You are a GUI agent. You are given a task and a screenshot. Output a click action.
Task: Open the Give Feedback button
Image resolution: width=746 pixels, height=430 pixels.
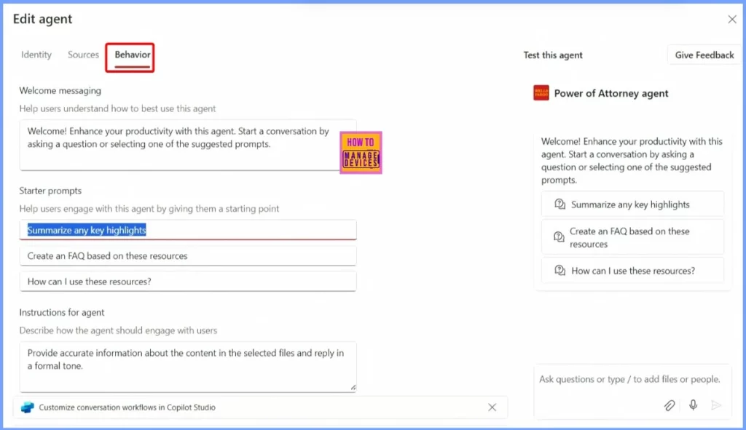pyautogui.click(x=704, y=55)
